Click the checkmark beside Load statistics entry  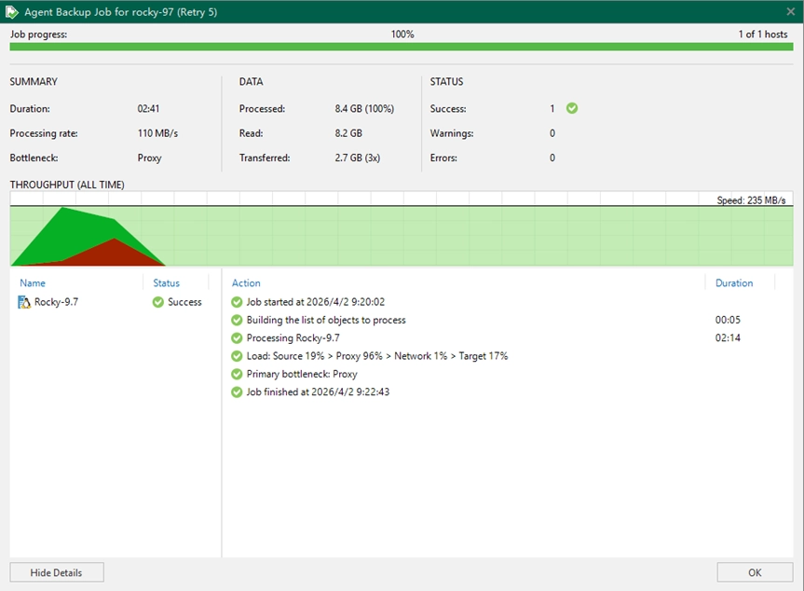click(237, 356)
